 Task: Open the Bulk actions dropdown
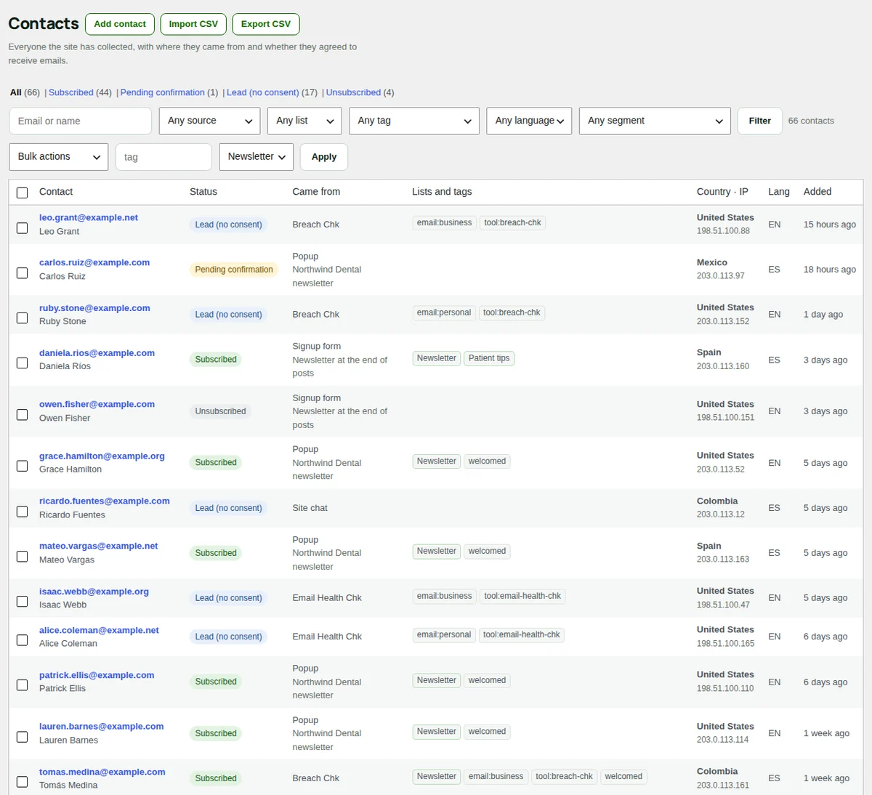(x=58, y=157)
